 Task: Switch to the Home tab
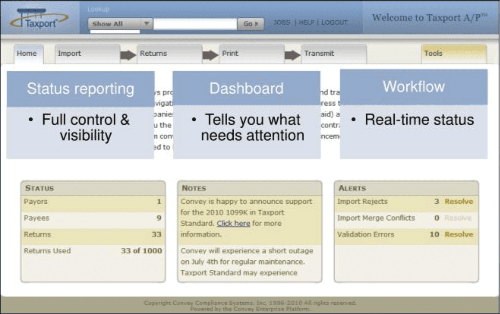tap(29, 54)
